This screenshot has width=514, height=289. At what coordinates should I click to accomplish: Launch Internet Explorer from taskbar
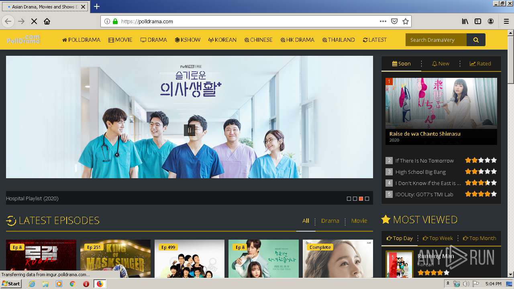click(x=32, y=284)
